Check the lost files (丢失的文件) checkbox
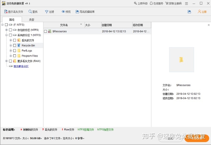Screen dimensions: 211x145 (x=15, y=40)
